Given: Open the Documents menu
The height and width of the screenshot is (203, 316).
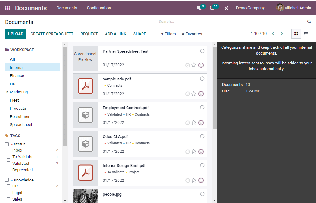Looking at the screenshot, I should point(67,8).
